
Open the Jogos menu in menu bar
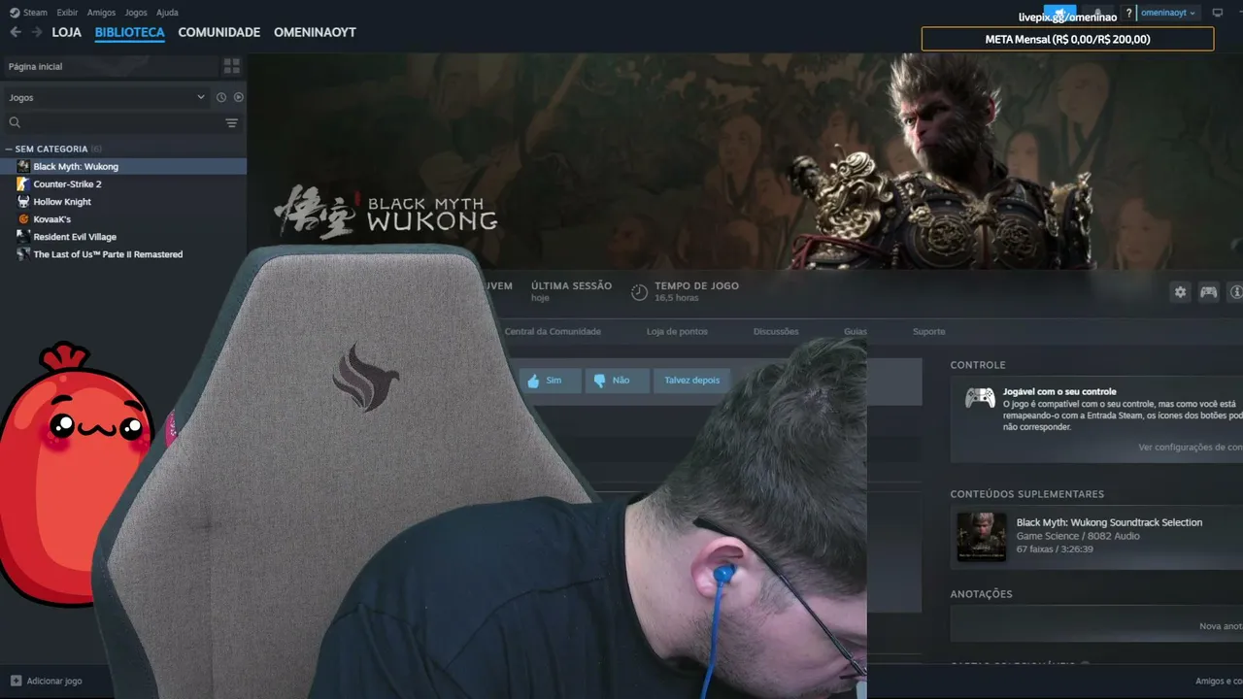[x=136, y=13]
